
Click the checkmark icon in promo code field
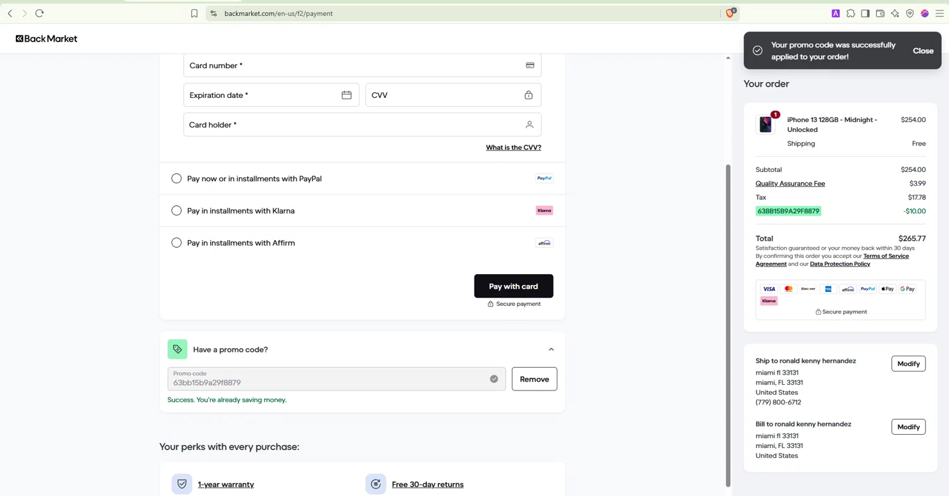494,379
